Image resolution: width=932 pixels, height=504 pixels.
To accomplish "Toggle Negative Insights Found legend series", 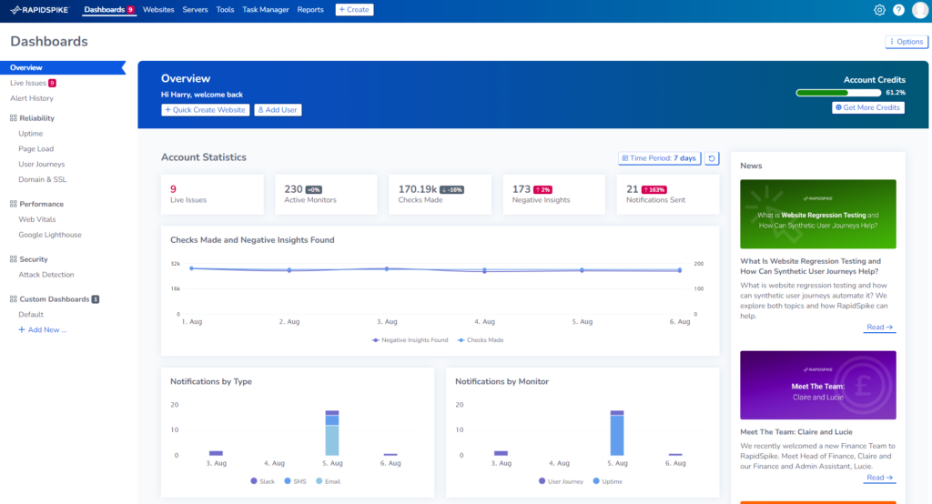I will [x=410, y=340].
